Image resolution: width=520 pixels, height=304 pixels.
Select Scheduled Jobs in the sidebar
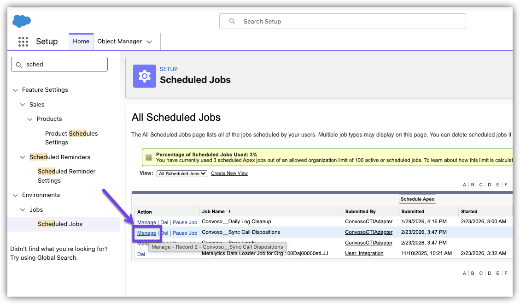[60, 224]
